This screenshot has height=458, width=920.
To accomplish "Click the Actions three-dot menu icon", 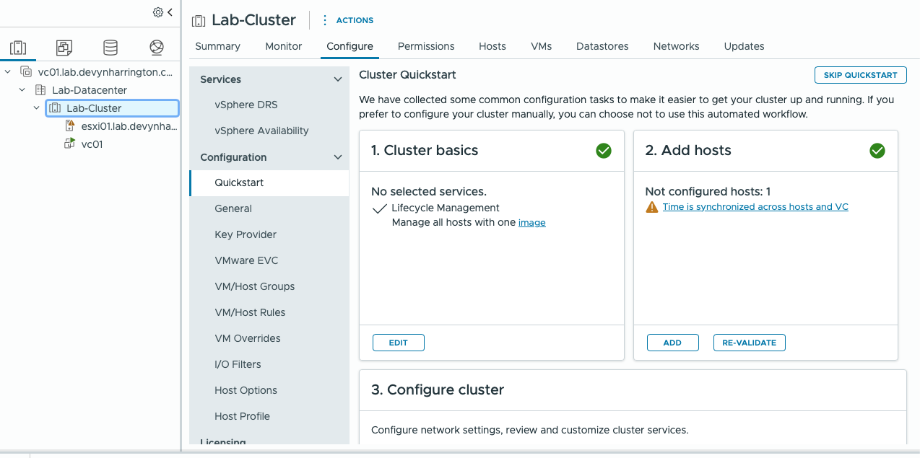I will (324, 20).
